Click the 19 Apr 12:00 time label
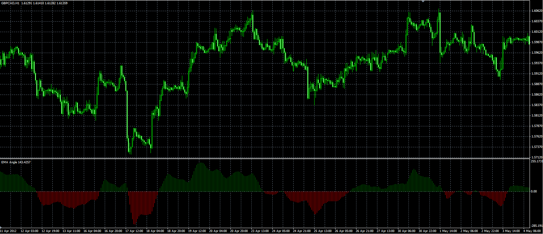 coord(197,231)
